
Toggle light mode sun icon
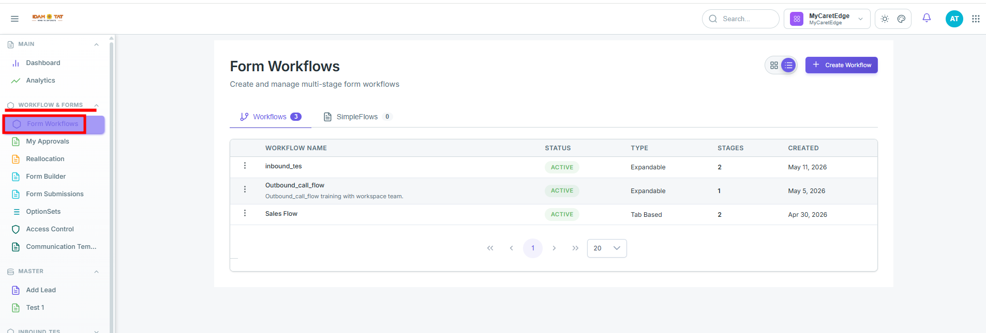(885, 19)
